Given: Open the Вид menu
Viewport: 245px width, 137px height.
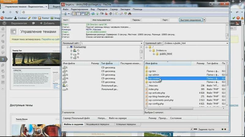Looking at the screenshot, I should click(x=92, y=9).
